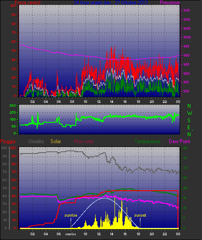Select the yellow "Solar" legend label
The image size is (202, 240).
coord(56,141)
